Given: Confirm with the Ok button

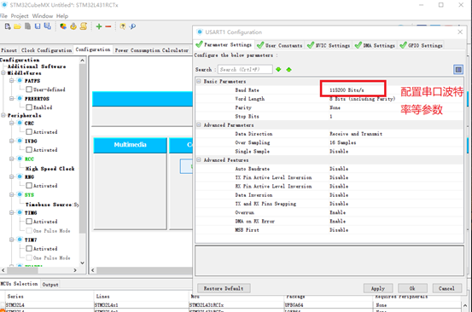Looking at the screenshot, I should [412, 288].
